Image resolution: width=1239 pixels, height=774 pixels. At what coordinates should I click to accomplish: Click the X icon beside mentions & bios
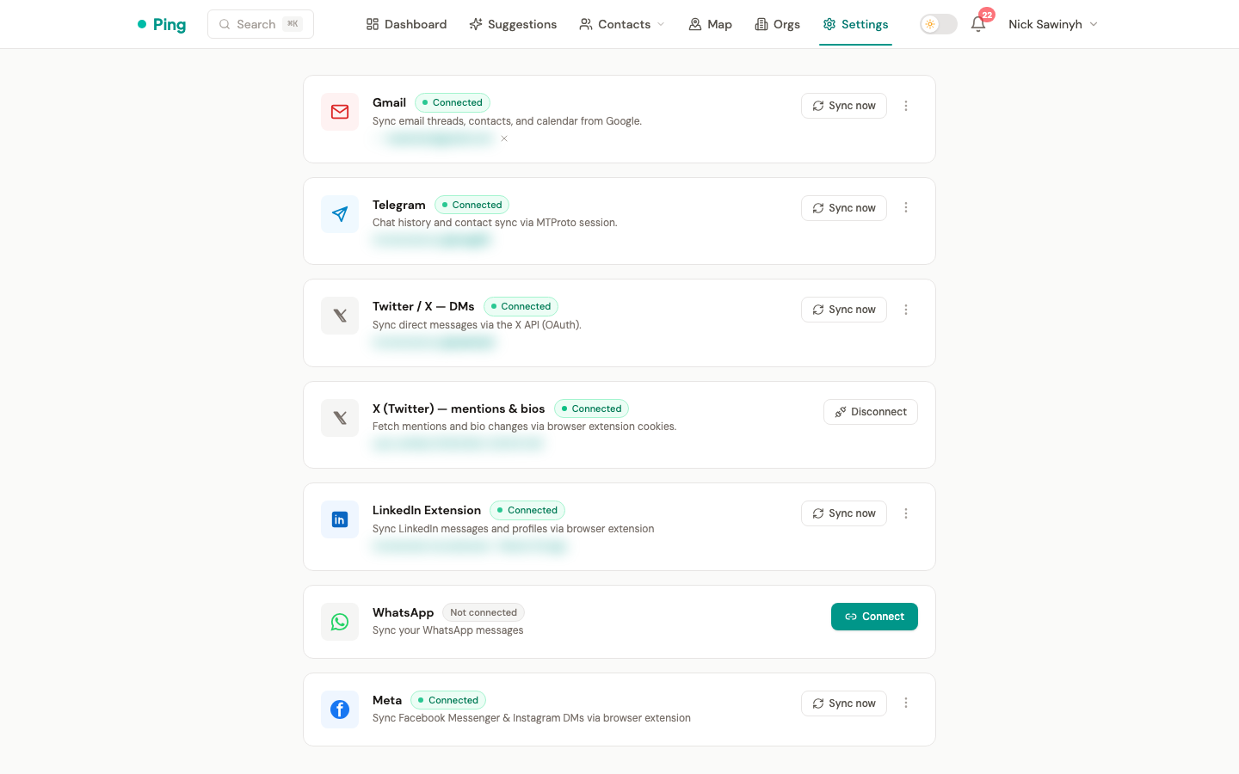coord(340,418)
